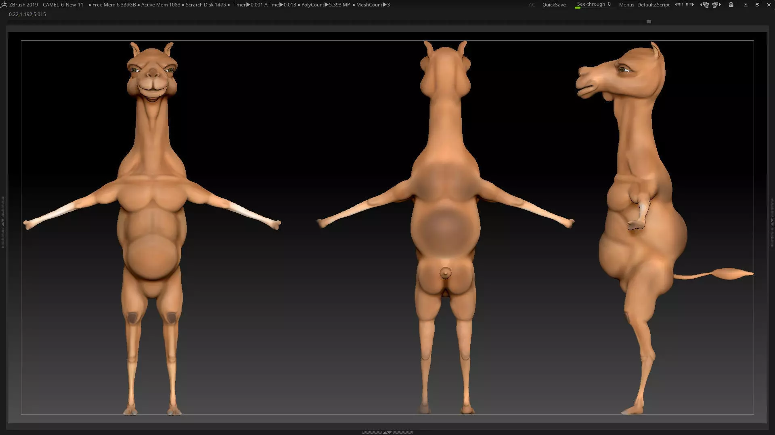Toggle the UI lock icon
The width and height of the screenshot is (775, 435).
pos(731,5)
